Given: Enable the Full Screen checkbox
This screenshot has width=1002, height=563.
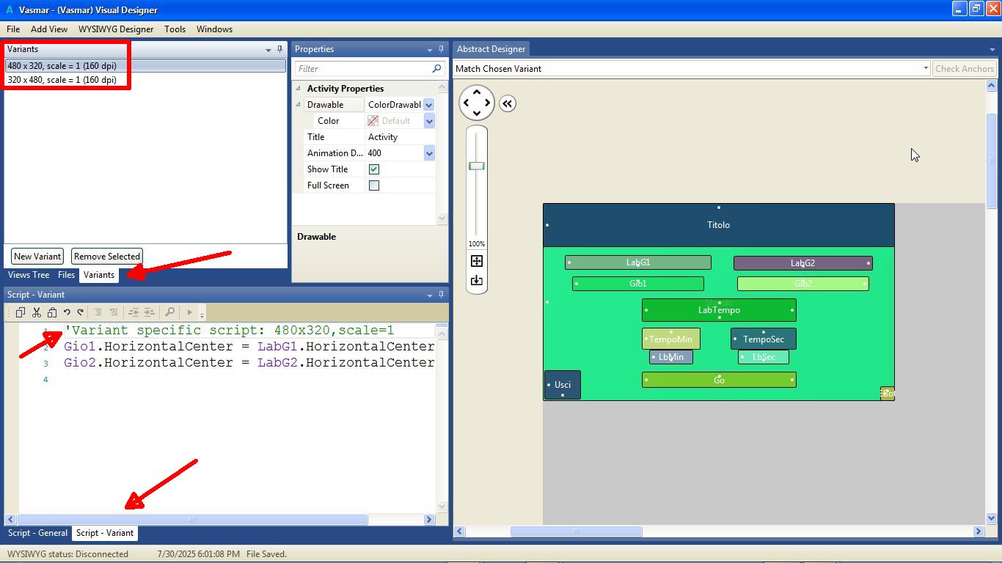Looking at the screenshot, I should 374,185.
